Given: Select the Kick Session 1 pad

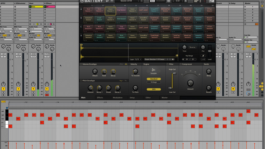Looking at the screenshot, I should coord(89,11).
